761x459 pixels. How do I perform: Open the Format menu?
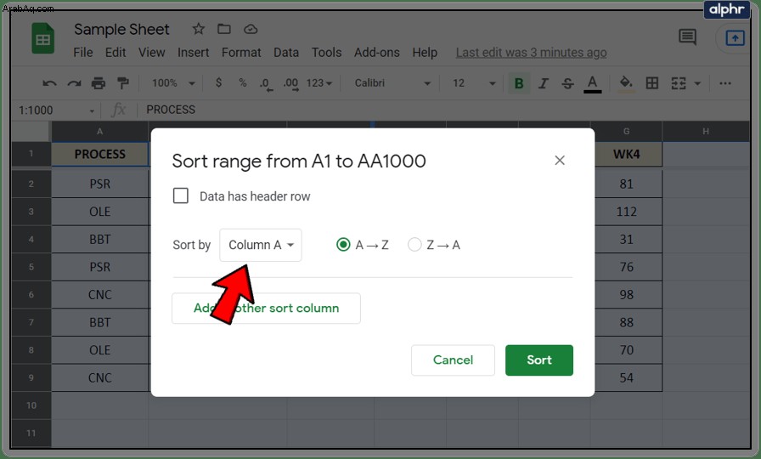click(x=241, y=53)
